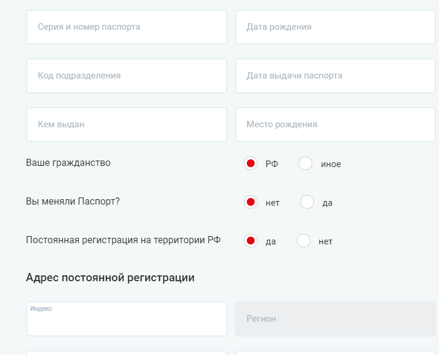Viewport: 439px width, 355px height.
Task: Select 'РФ' citizenship radio button
Action: click(x=250, y=163)
